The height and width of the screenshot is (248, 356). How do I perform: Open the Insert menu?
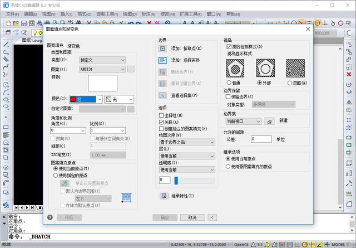click(x=66, y=14)
